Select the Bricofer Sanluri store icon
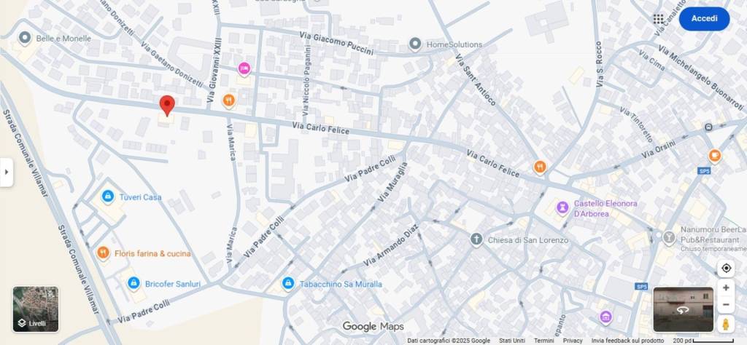747x345 pixels. click(x=134, y=283)
